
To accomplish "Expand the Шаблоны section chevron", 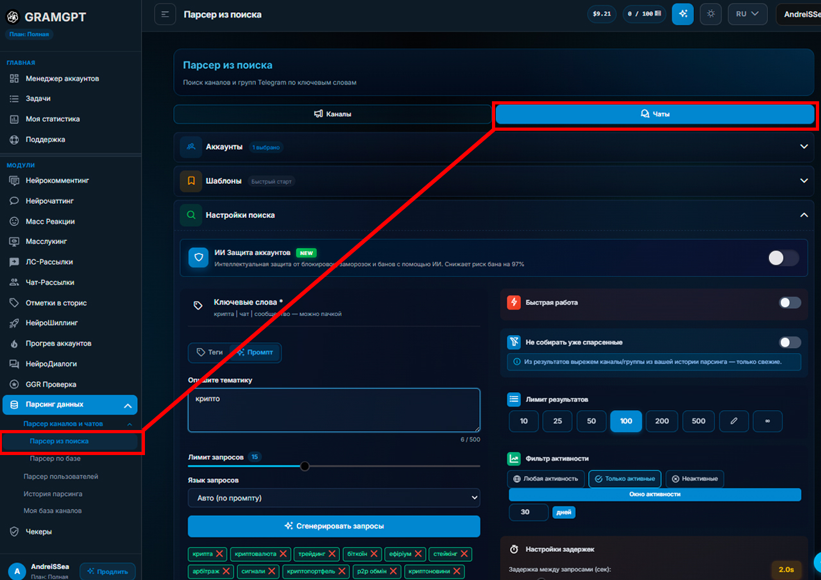I will click(x=804, y=181).
